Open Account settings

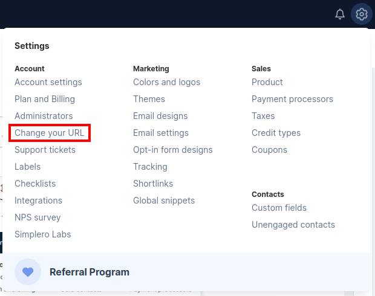[x=48, y=82]
